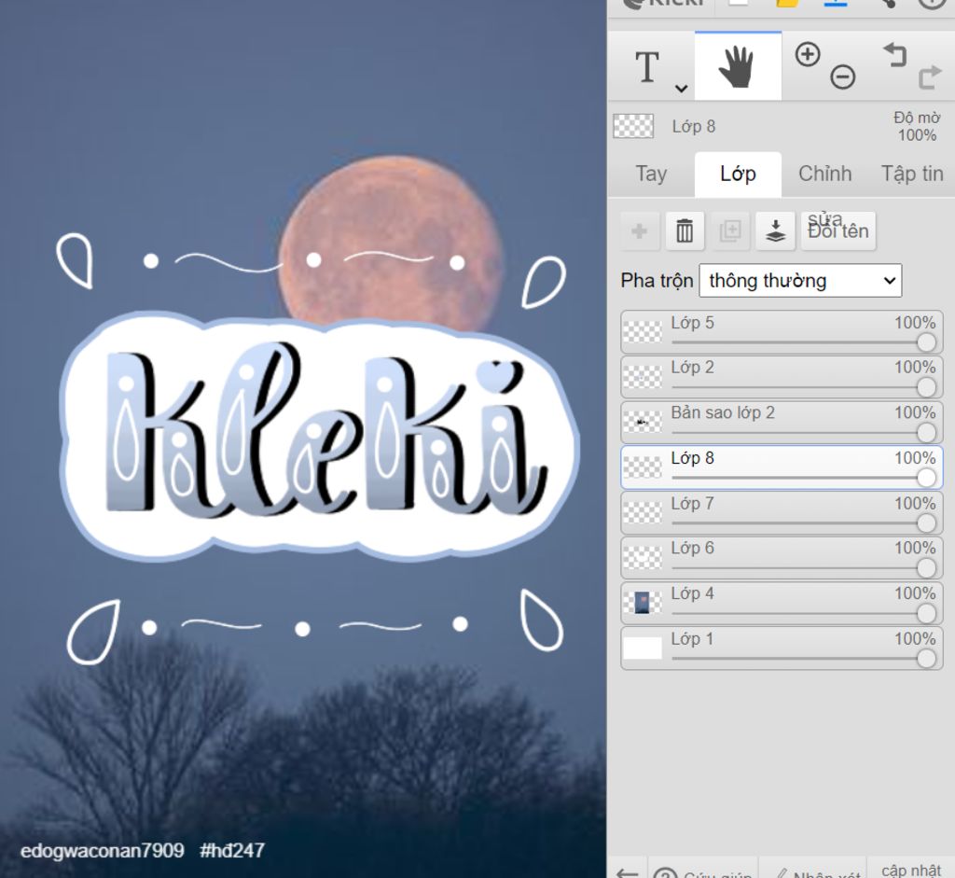
Task: Click the Lớp 7 opacity slider handle
Action: [x=926, y=523]
